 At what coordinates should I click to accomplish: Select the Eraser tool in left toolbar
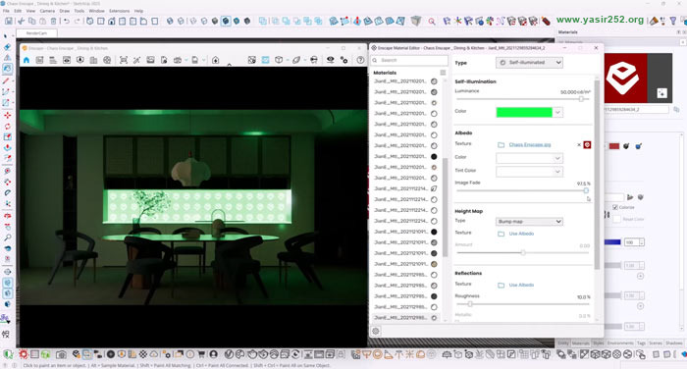[7, 47]
